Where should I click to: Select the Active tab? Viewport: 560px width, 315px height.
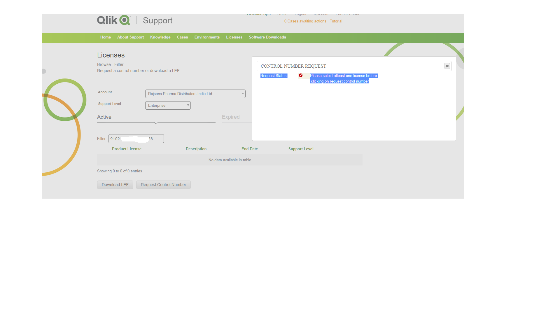(x=104, y=117)
